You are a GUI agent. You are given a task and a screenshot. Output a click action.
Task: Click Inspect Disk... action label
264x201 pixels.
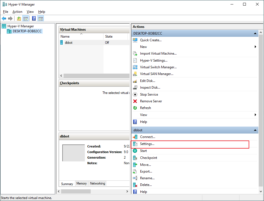coord(150,88)
